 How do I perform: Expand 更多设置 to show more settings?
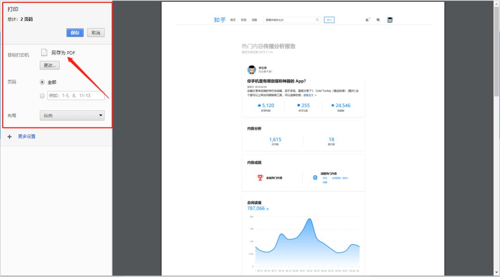(x=26, y=137)
